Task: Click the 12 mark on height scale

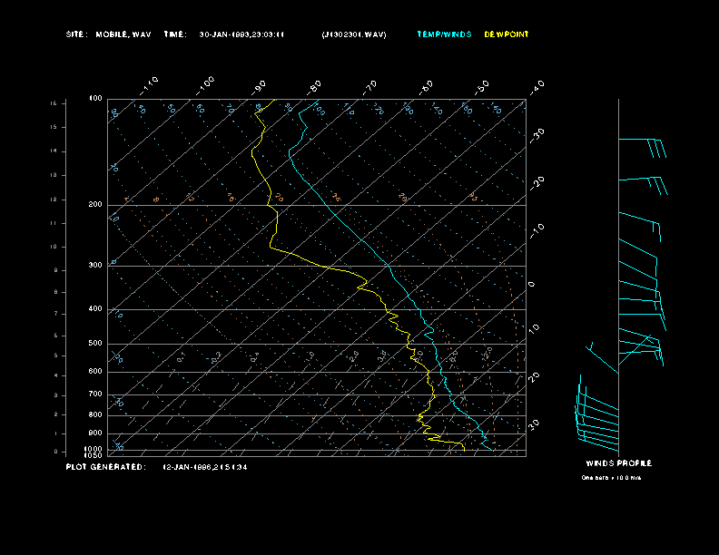Action: tap(54, 200)
